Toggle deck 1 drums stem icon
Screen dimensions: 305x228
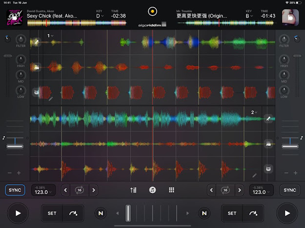point(36,92)
